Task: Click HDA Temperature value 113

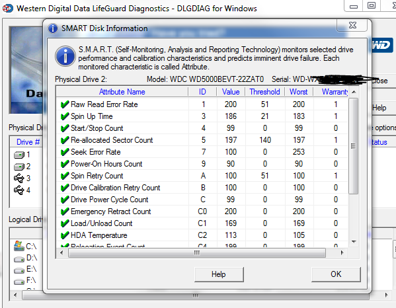Action: [x=231, y=235]
